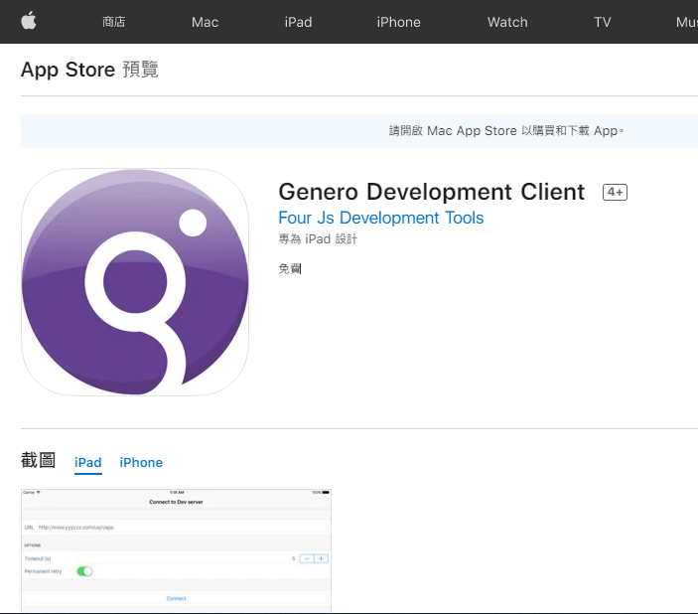Click the 專為 iPad 設計 text
Image resolution: width=698 pixels, height=614 pixels.
pos(318,239)
